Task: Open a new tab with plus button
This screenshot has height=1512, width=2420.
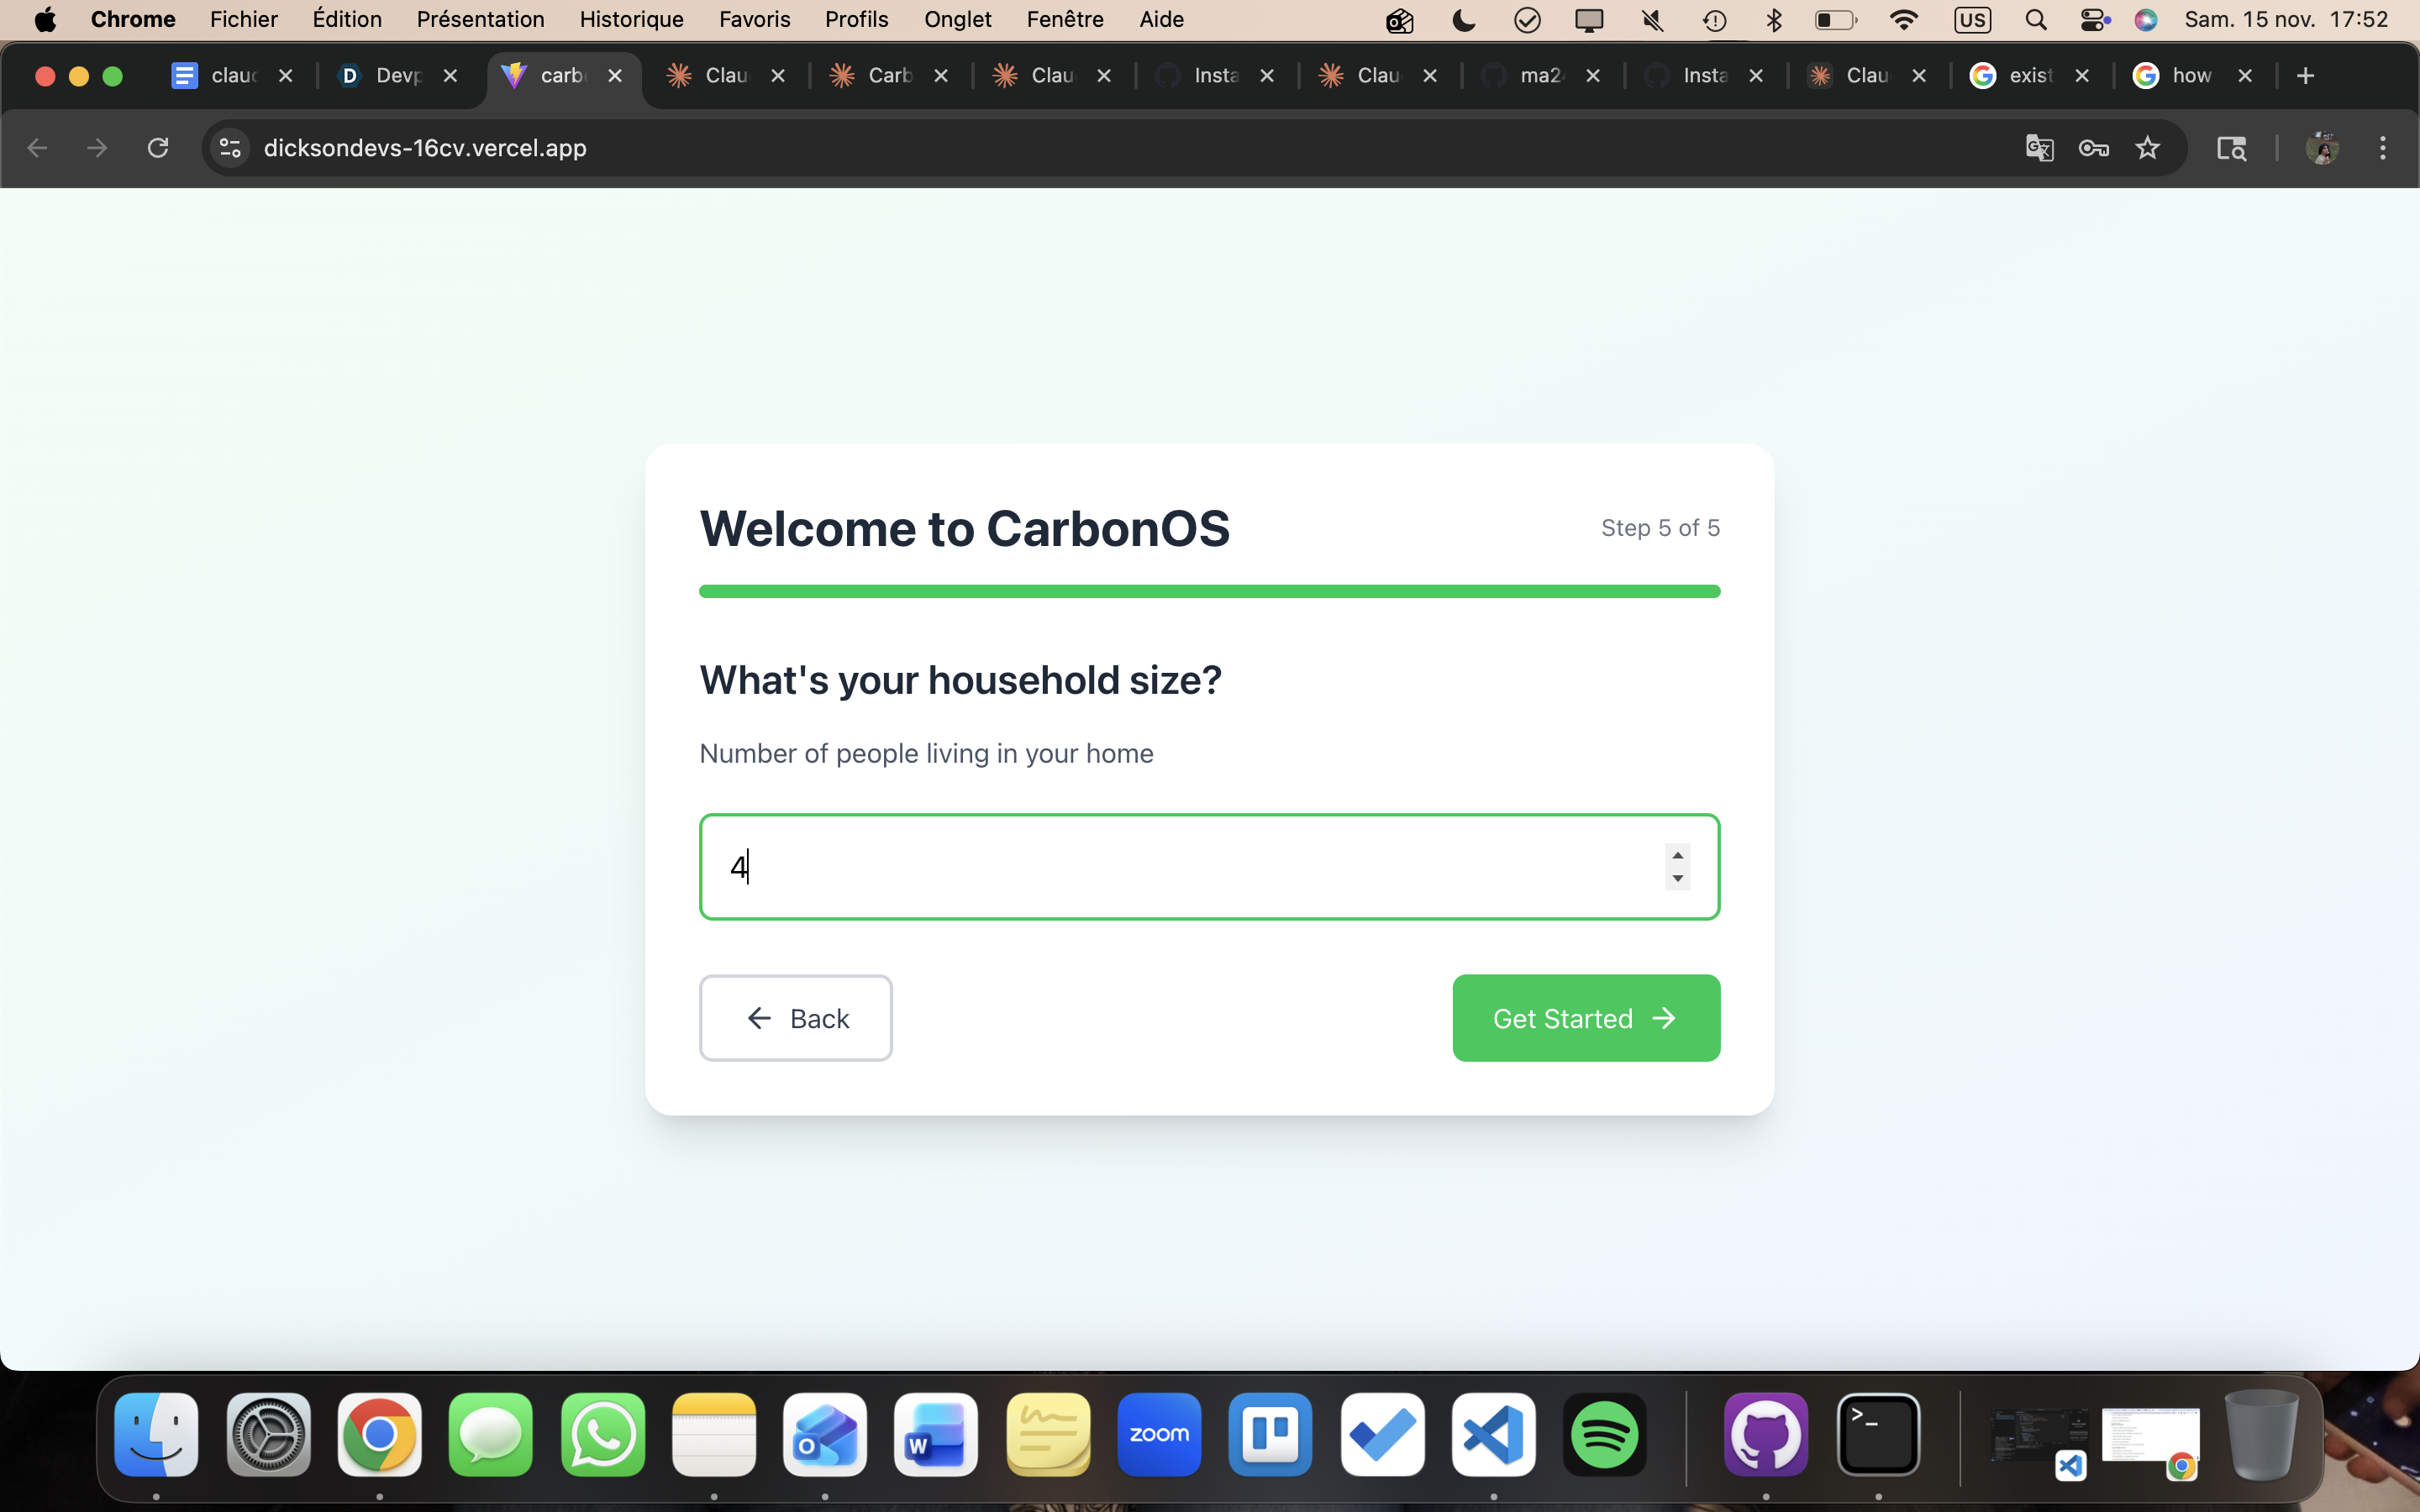Action: (x=2305, y=76)
